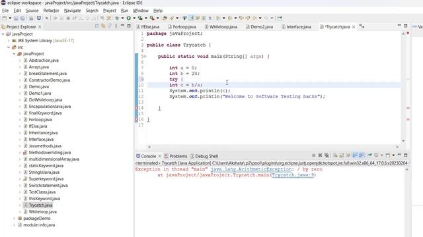Click the java.lang.ArithmeticException link

point(251,169)
